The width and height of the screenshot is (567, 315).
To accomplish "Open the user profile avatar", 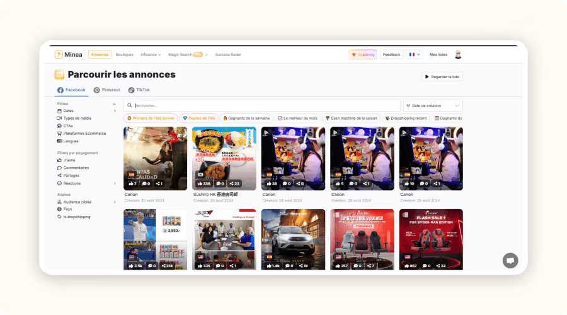I will point(458,55).
